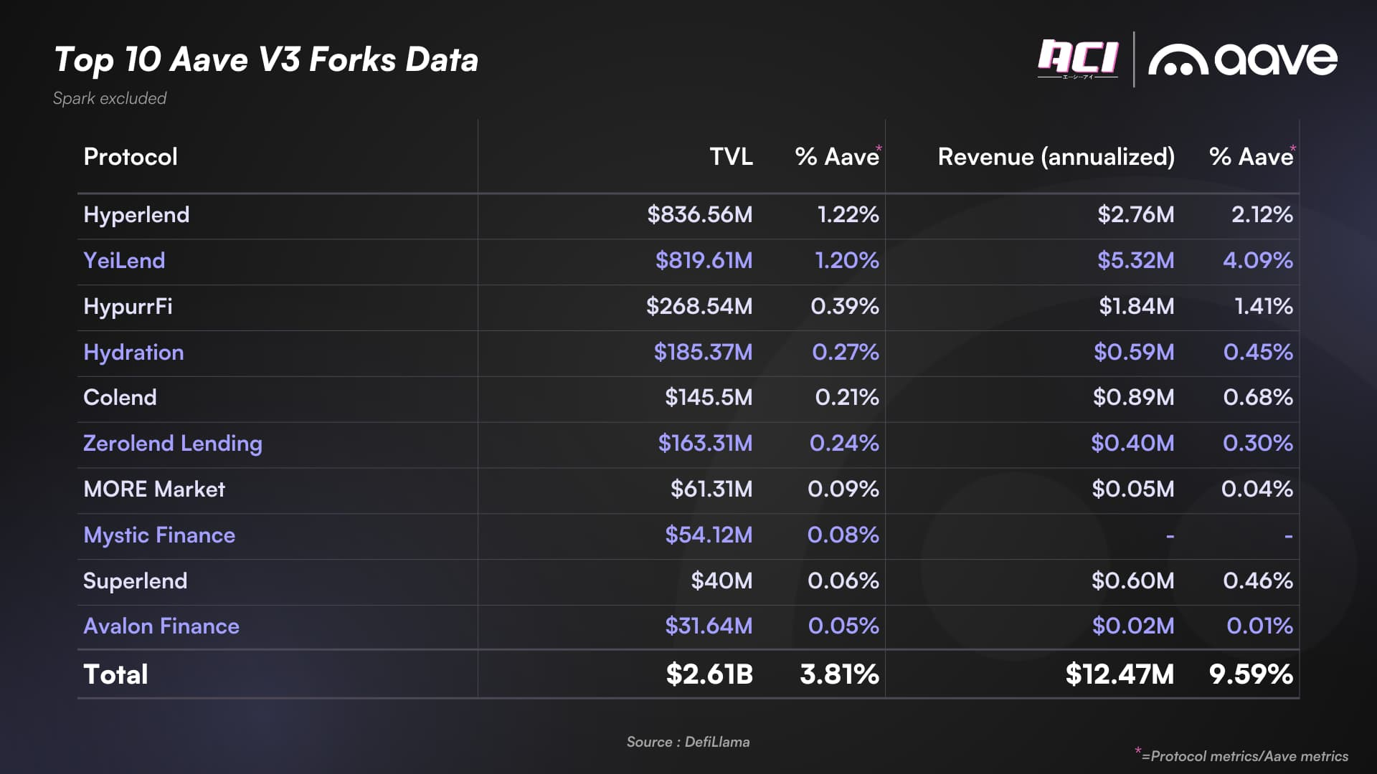Click the Protocol column header
This screenshot has height=774, width=1377.
pos(131,157)
